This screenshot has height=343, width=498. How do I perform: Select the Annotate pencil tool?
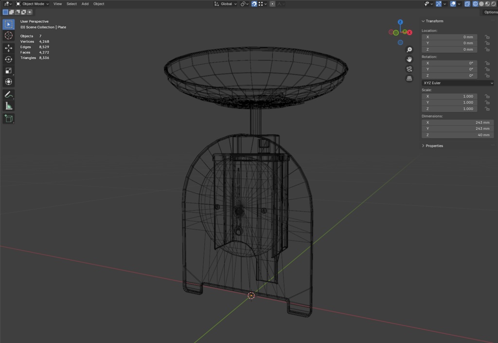click(9, 94)
